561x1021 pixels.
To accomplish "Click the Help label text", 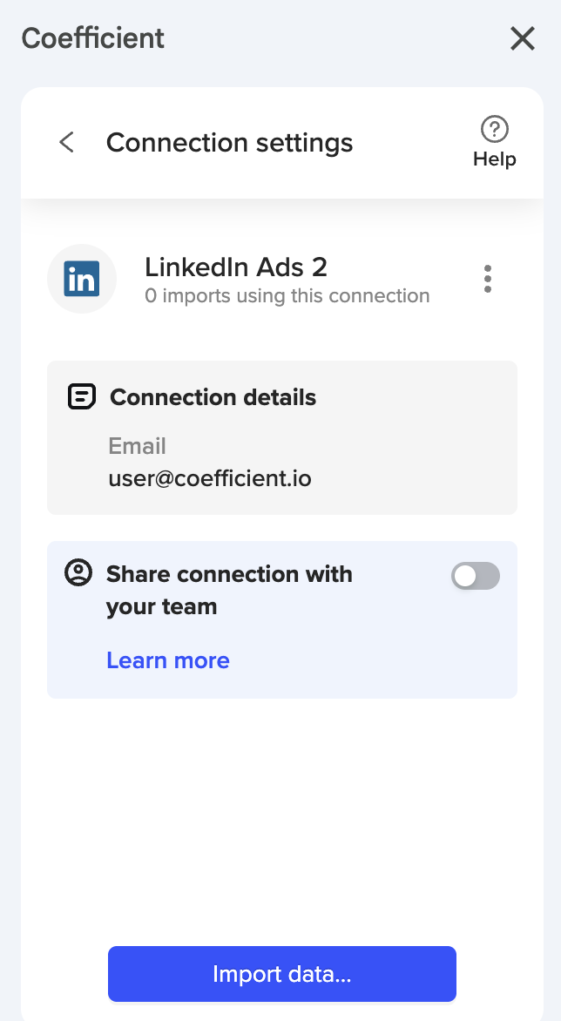I will point(495,159).
